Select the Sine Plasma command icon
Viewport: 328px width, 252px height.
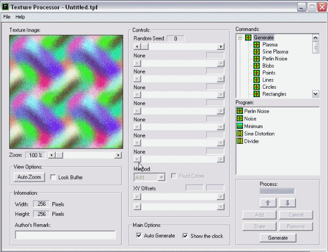(257, 52)
